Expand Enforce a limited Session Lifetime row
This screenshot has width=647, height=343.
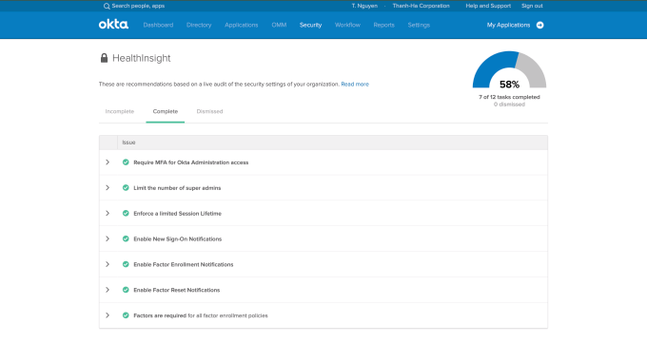coord(108,214)
